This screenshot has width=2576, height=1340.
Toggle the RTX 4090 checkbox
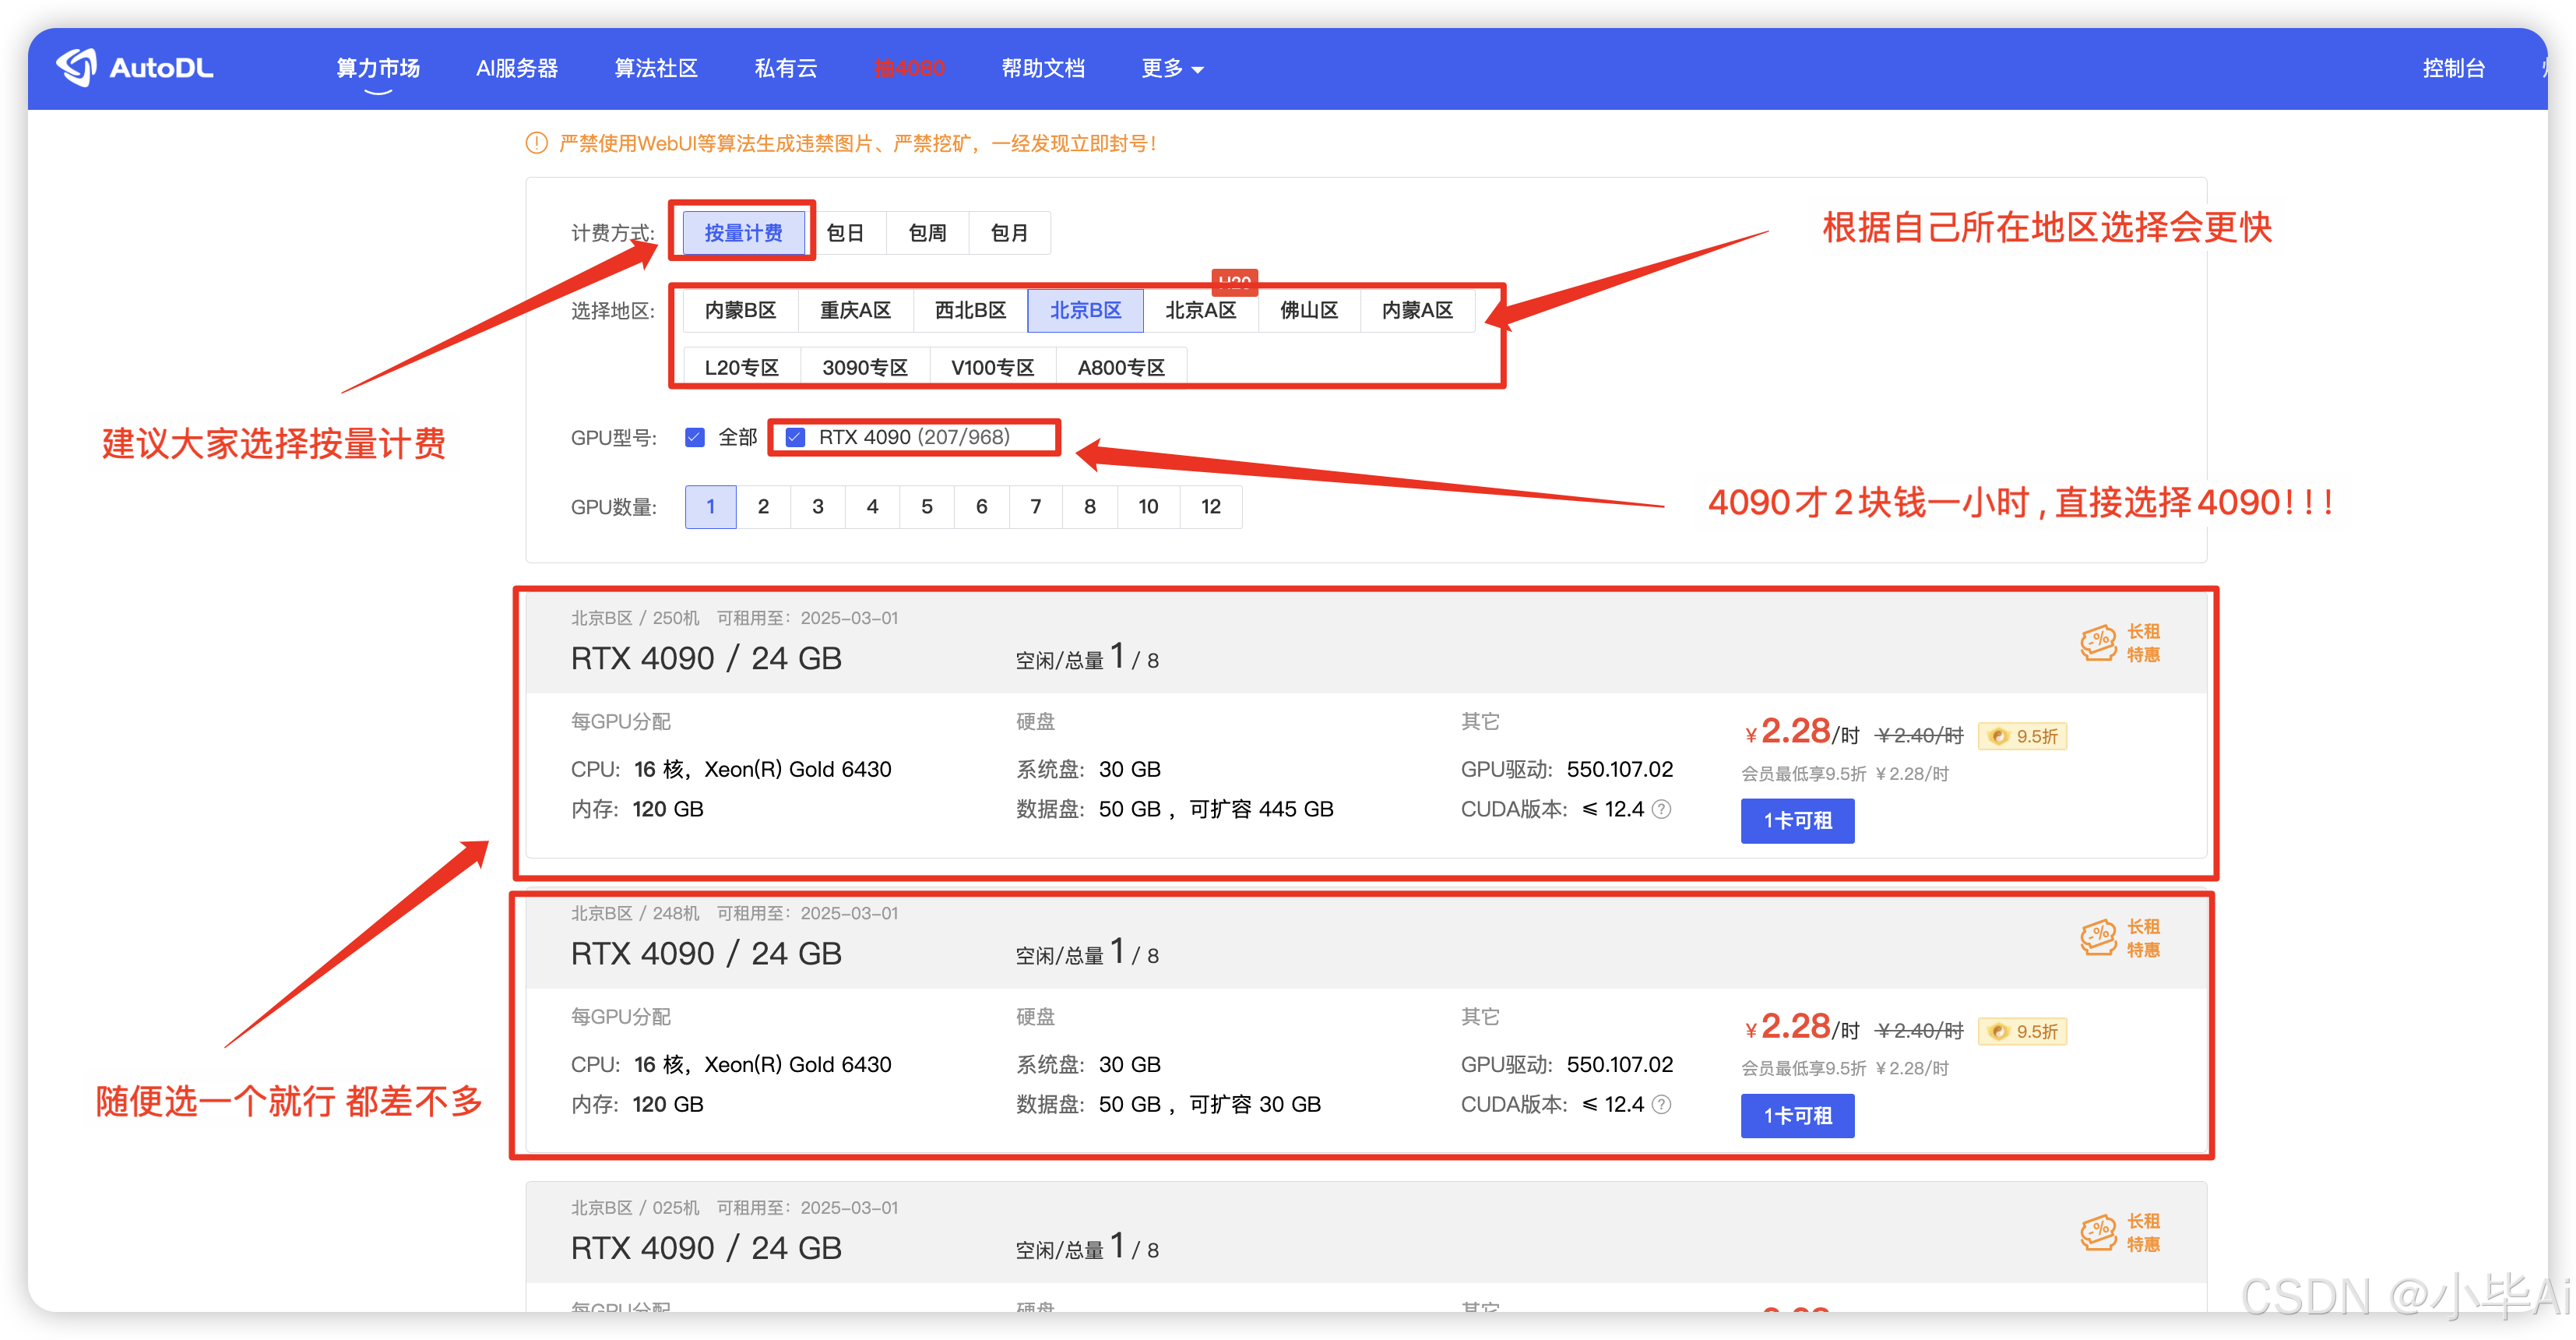coord(796,437)
